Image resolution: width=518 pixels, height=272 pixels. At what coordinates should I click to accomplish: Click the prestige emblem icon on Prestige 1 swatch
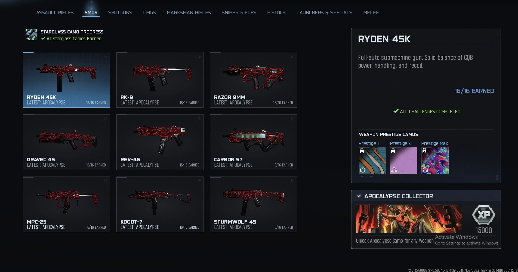coord(363,170)
